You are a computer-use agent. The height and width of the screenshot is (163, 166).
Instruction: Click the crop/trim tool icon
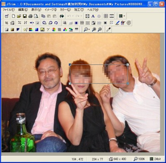[7, 23]
